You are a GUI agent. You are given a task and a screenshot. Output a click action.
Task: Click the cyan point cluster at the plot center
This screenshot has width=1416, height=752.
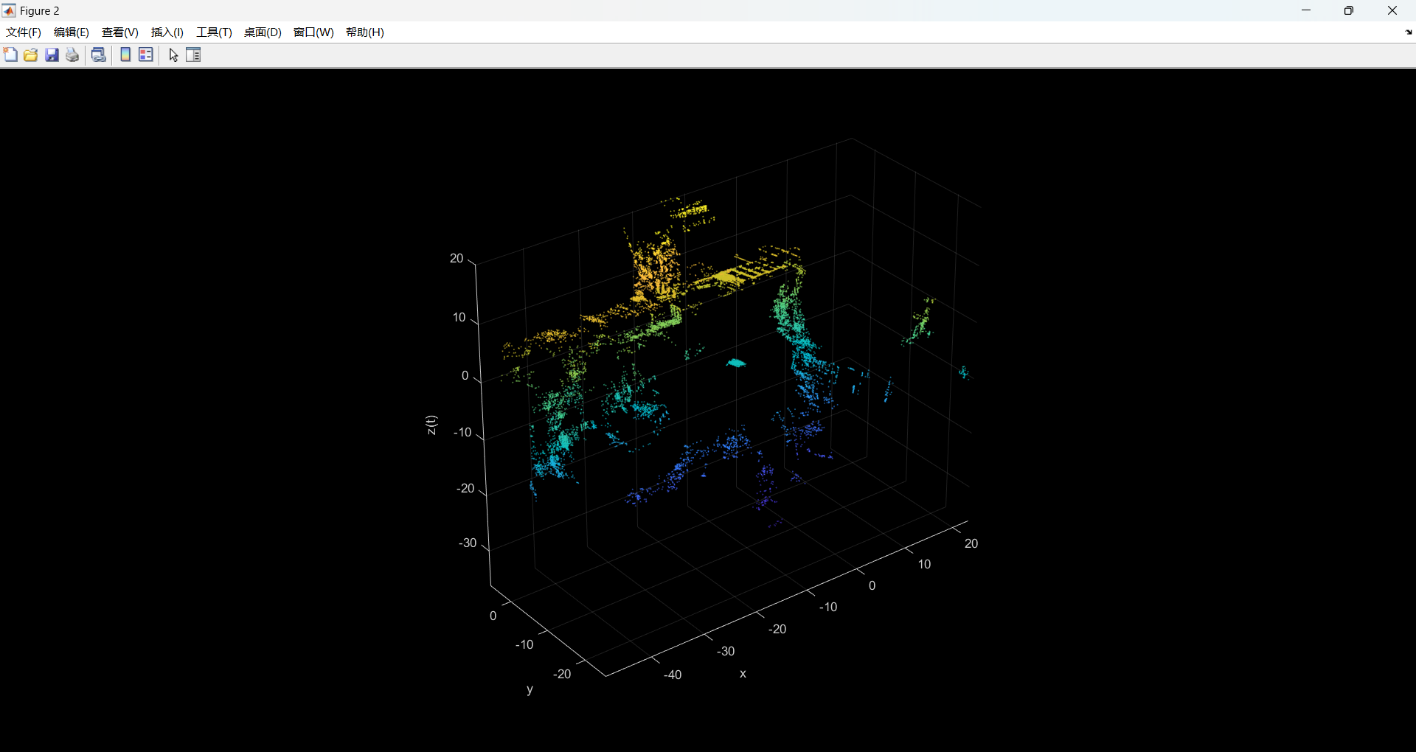pos(736,363)
